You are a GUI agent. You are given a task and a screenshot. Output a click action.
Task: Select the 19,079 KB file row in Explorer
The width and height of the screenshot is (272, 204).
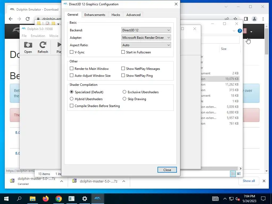[x=220, y=79]
